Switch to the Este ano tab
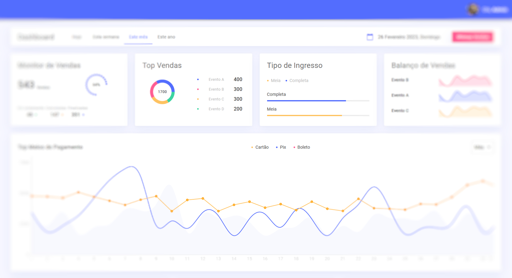512x278 pixels. pos(166,37)
